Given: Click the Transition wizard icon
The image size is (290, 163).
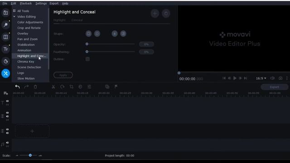Looking at the screenshot, I should point(107,86).
